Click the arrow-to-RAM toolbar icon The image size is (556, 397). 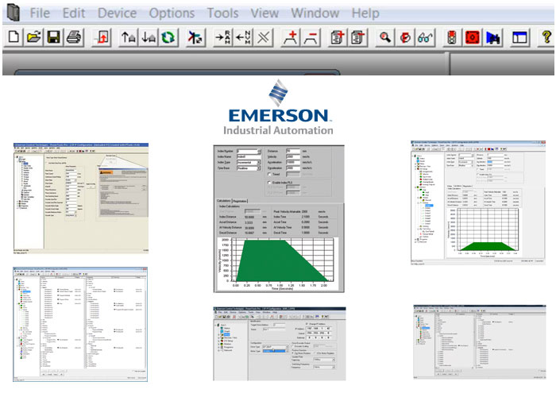coord(223,37)
